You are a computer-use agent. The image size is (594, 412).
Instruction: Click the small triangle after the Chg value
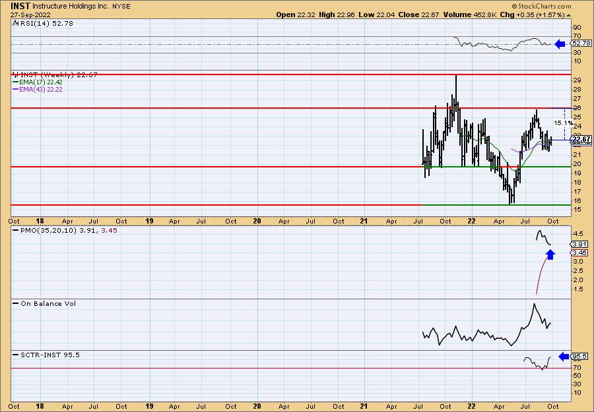pos(569,15)
